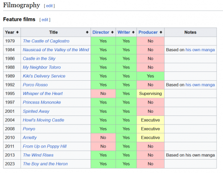The height and width of the screenshot is (173, 223).
Task: Open the Producer header link
Action: (148, 32)
